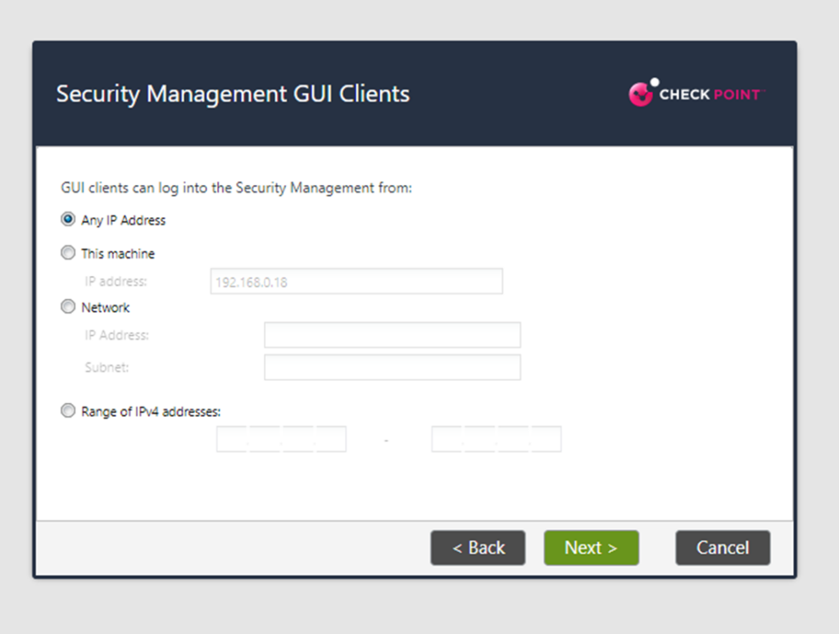Click fourth octet of range start address
Screen dimensions: 839x634
[x=331, y=440]
